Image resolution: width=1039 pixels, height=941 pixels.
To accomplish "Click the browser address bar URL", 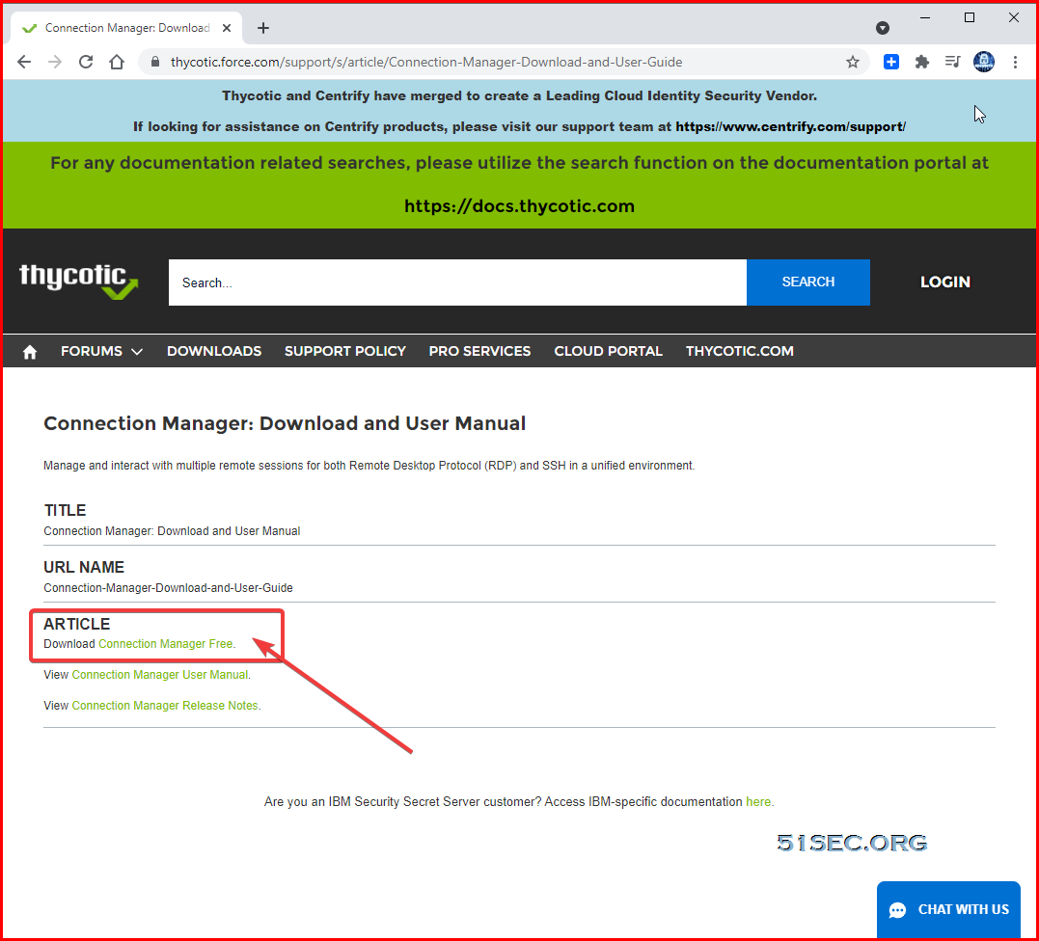I will point(426,63).
